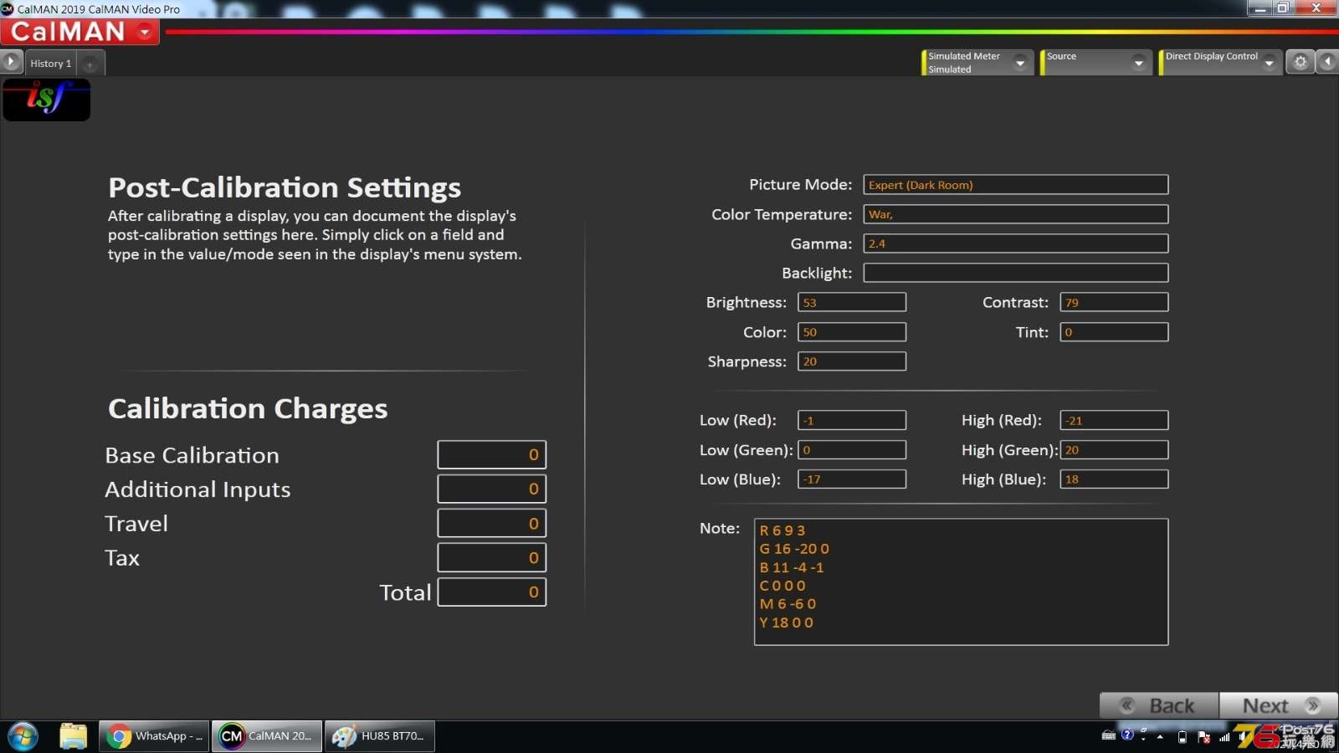Edit the Base Calibration charge field
The image size is (1339, 753).
point(492,455)
